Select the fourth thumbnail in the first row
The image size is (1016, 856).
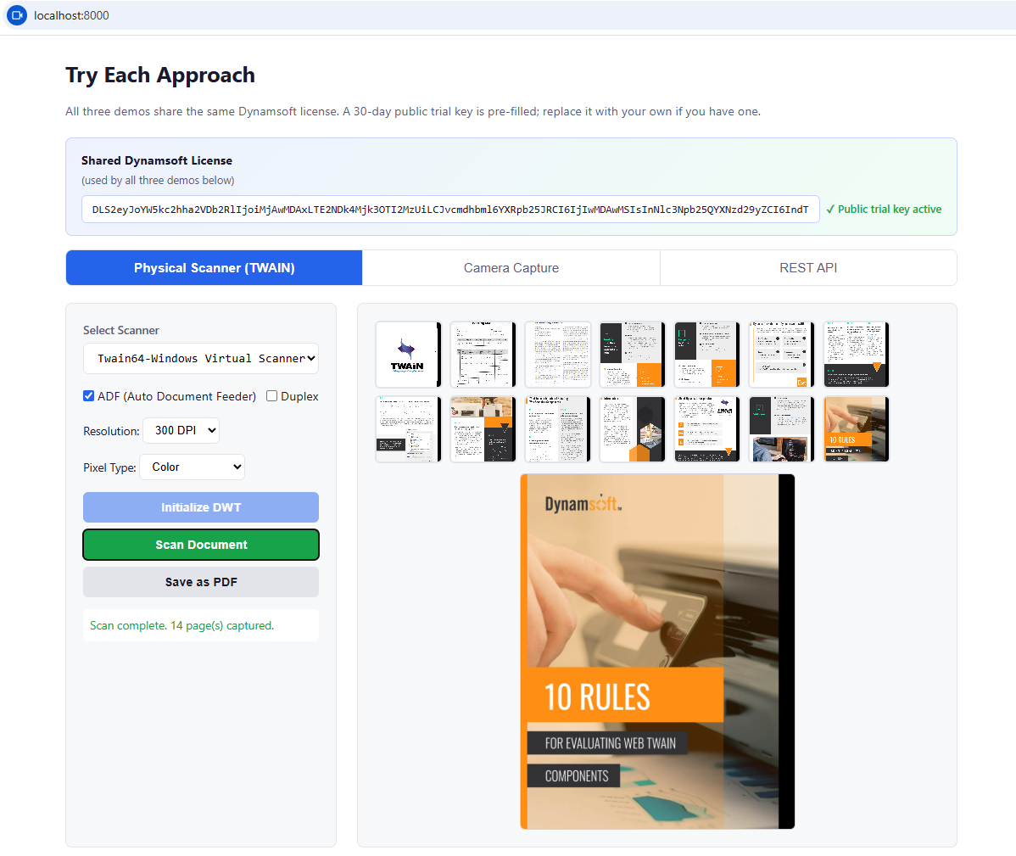pyautogui.click(x=633, y=355)
